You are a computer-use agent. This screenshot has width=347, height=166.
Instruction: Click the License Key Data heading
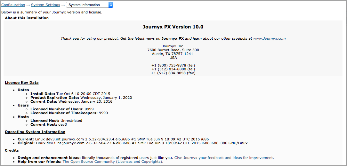[x=22, y=83]
